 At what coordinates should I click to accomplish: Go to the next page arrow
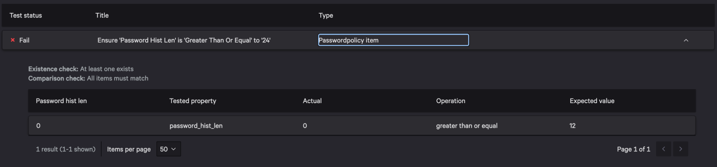tap(680, 149)
